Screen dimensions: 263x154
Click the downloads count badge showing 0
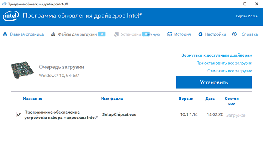point(102,34)
